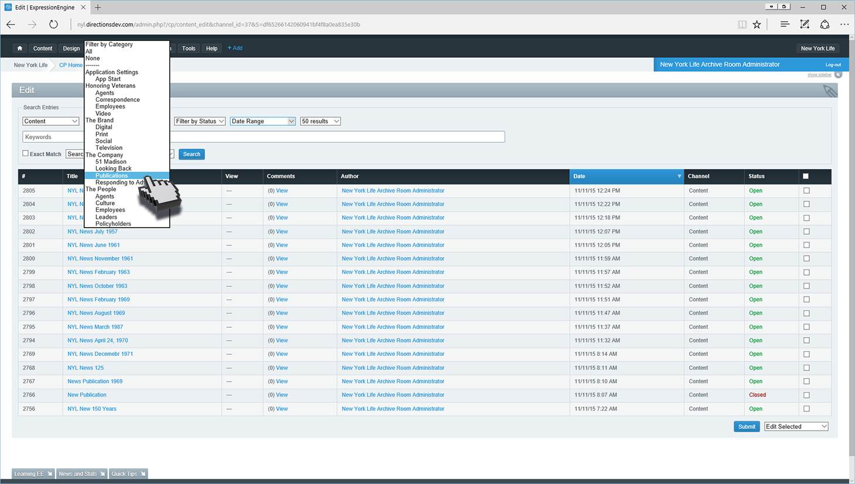Image resolution: width=855 pixels, height=484 pixels.
Task: Open the browser Hub icon
Action: click(785, 25)
